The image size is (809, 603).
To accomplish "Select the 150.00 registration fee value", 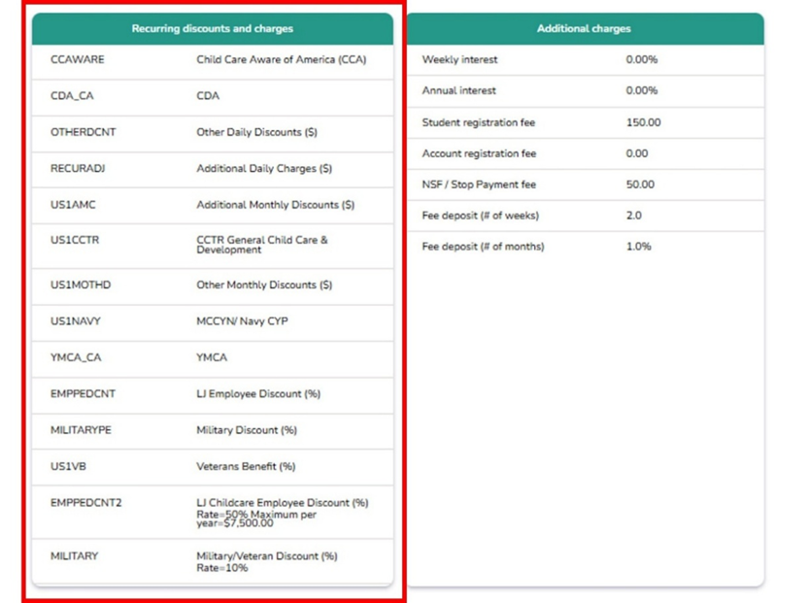I will [643, 122].
